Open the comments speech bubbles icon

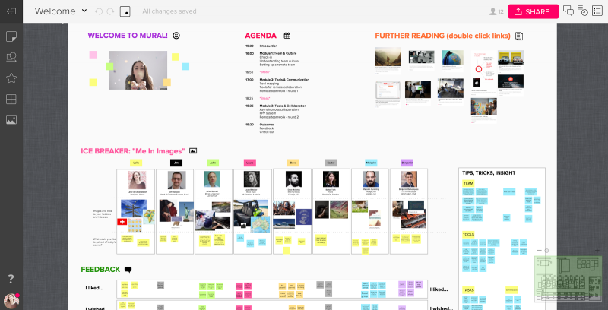pyautogui.click(x=568, y=11)
